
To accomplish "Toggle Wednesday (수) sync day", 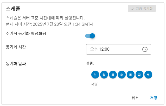I will point(122,75).
